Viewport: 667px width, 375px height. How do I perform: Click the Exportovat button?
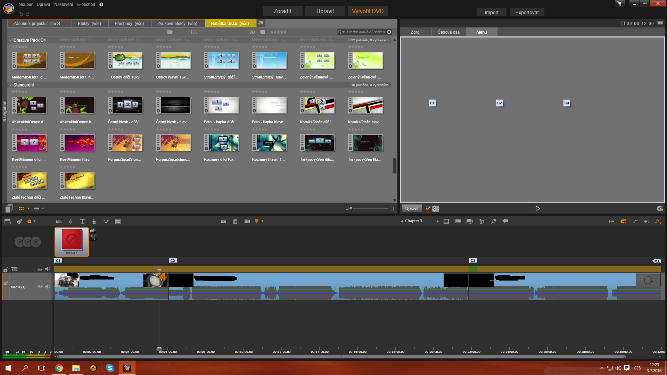(527, 12)
